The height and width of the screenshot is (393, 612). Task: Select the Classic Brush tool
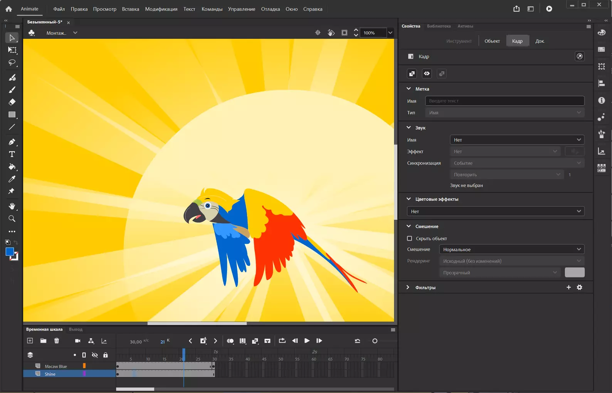coord(12,90)
